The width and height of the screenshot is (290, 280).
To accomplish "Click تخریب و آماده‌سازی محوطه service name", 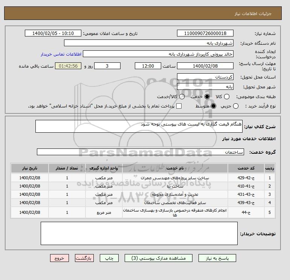I will [x=175, y=195].
